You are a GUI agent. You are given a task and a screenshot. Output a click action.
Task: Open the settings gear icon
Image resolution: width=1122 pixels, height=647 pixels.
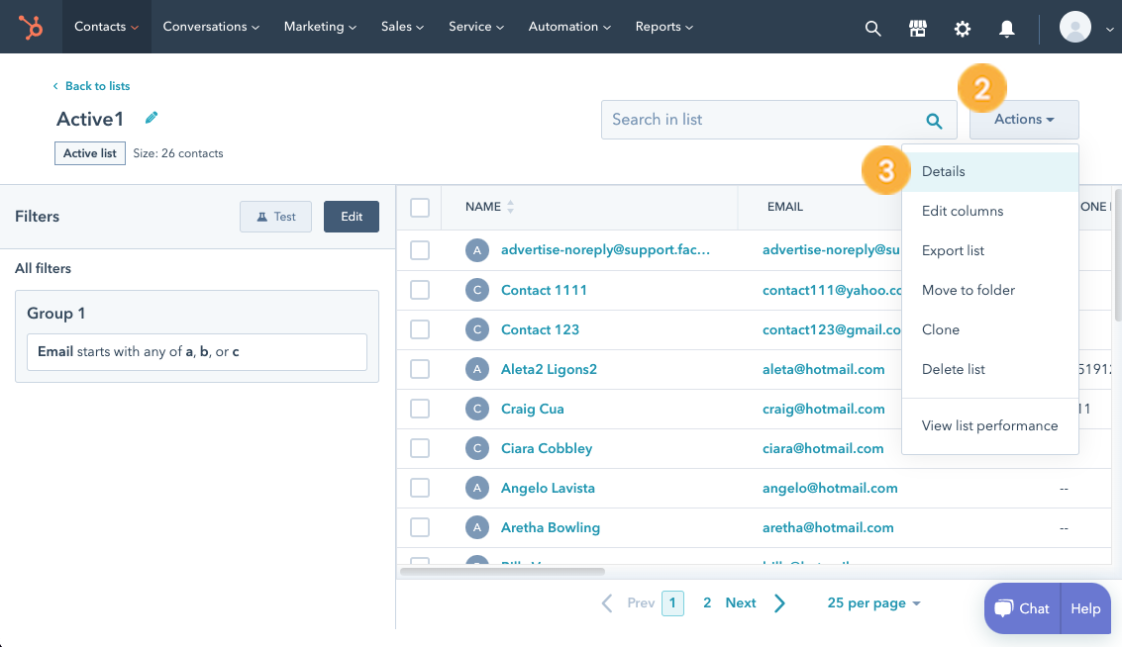(x=963, y=28)
